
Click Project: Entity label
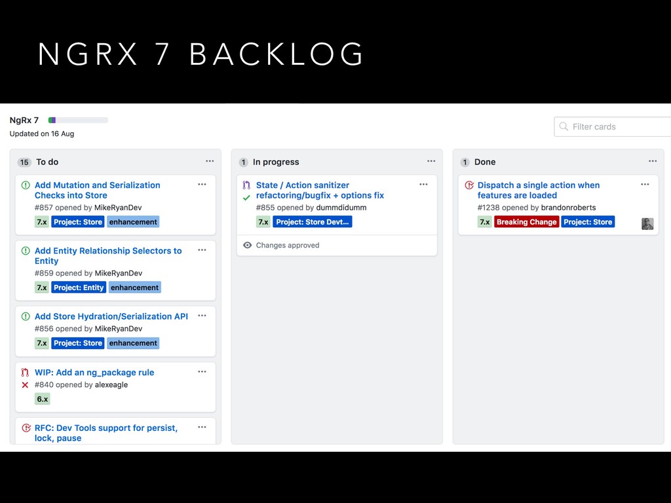79,288
